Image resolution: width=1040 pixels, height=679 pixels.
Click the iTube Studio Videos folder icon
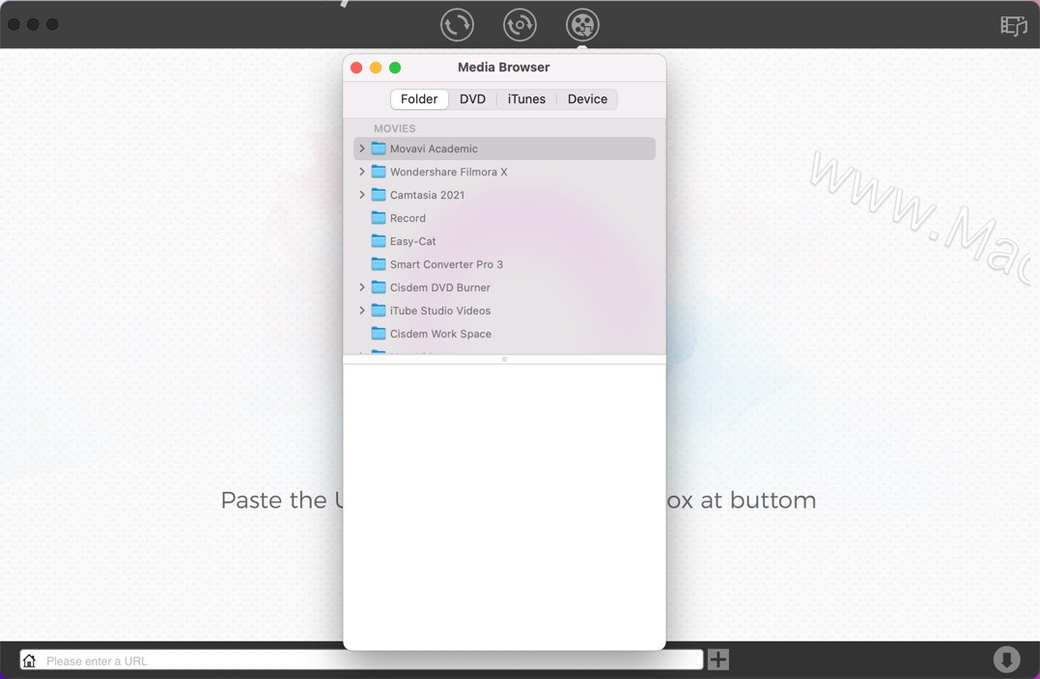tap(379, 311)
